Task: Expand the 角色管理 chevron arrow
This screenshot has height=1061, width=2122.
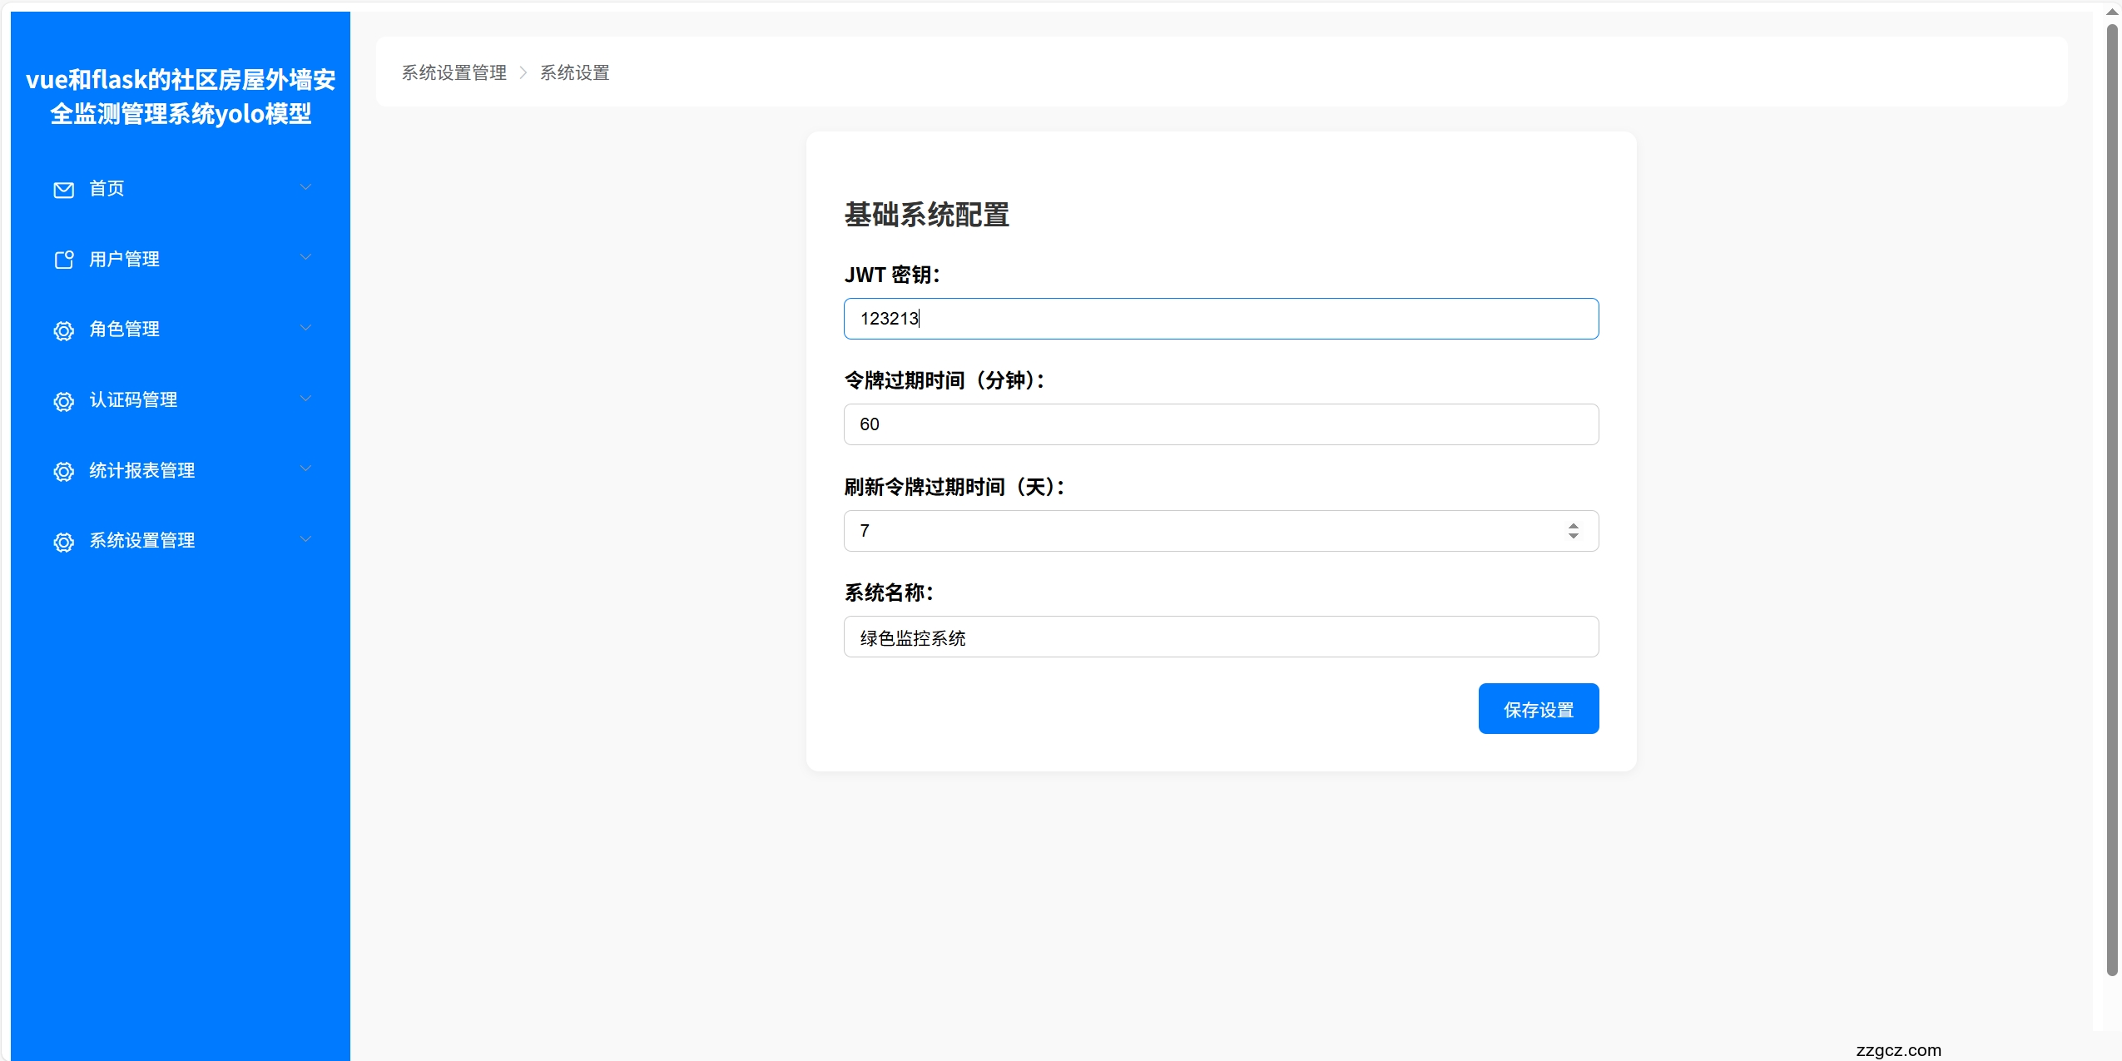Action: (x=305, y=328)
